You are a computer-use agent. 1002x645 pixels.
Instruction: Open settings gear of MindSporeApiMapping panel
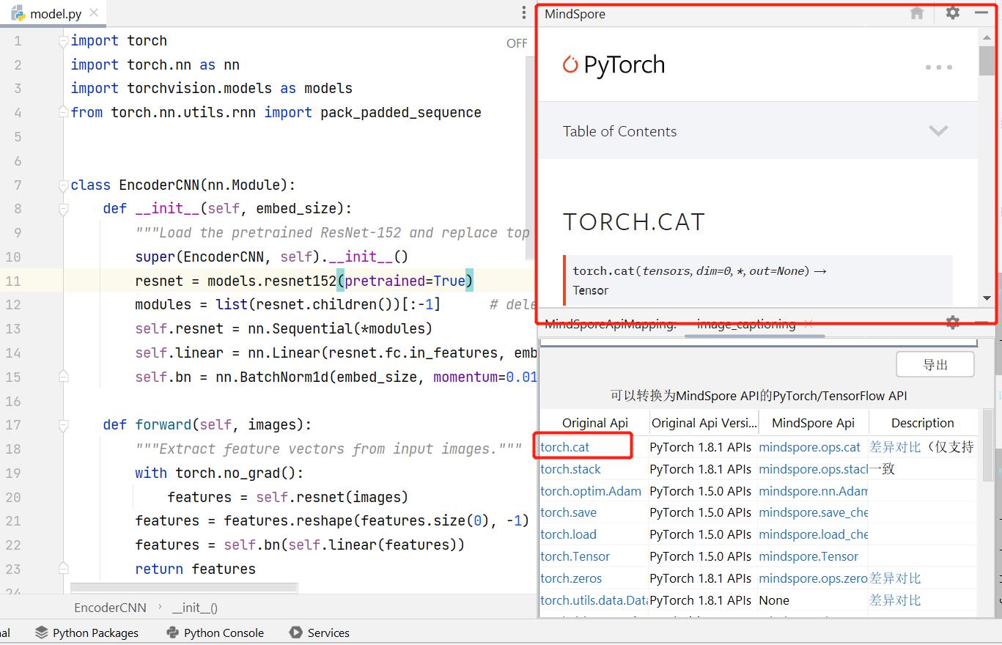point(952,322)
